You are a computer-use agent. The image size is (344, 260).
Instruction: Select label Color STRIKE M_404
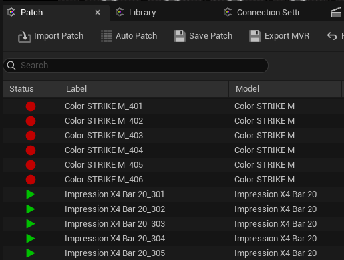(x=104, y=150)
